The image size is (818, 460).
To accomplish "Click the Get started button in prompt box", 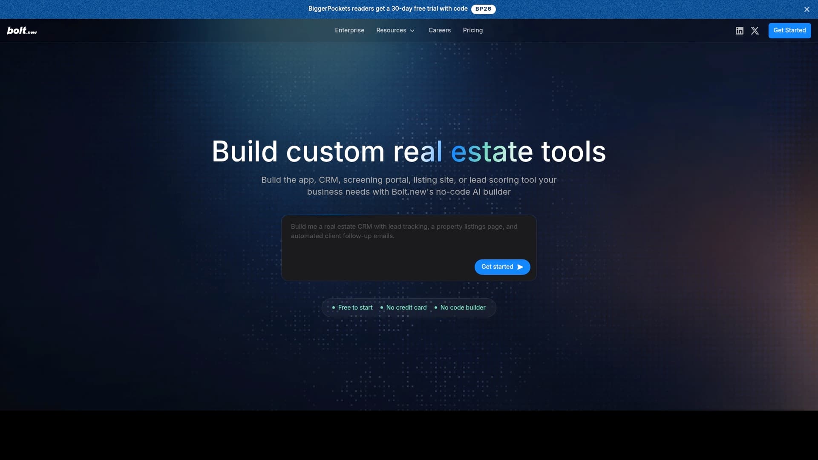I will tap(502, 267).
